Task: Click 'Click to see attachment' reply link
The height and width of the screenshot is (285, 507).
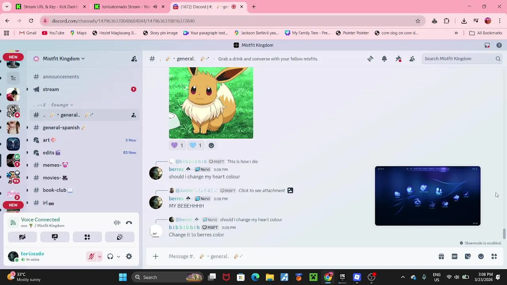Action: click(261, 190)
